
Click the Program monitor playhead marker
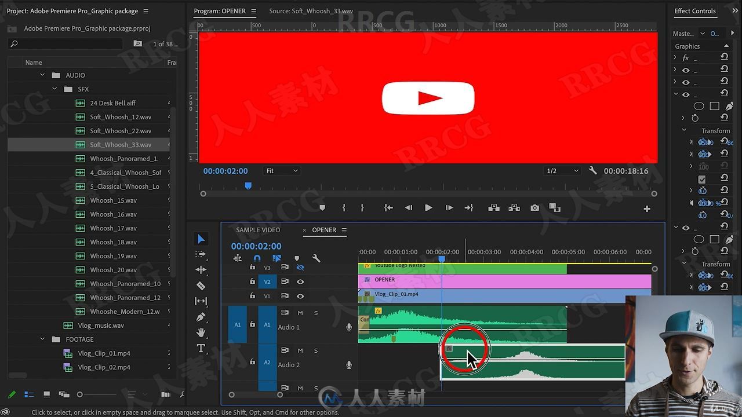coord(248,185)
